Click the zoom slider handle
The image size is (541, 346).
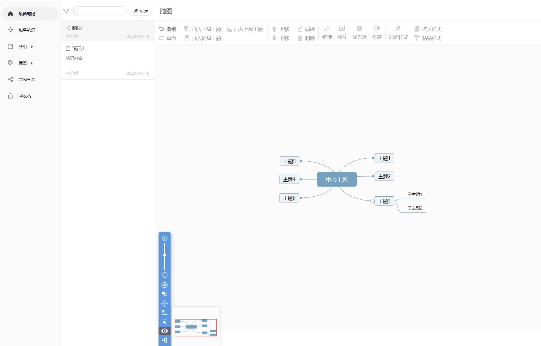tap(165, 255)
